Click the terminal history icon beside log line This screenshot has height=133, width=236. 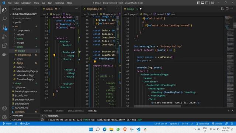pyautogui.click(x=42, y=120)
